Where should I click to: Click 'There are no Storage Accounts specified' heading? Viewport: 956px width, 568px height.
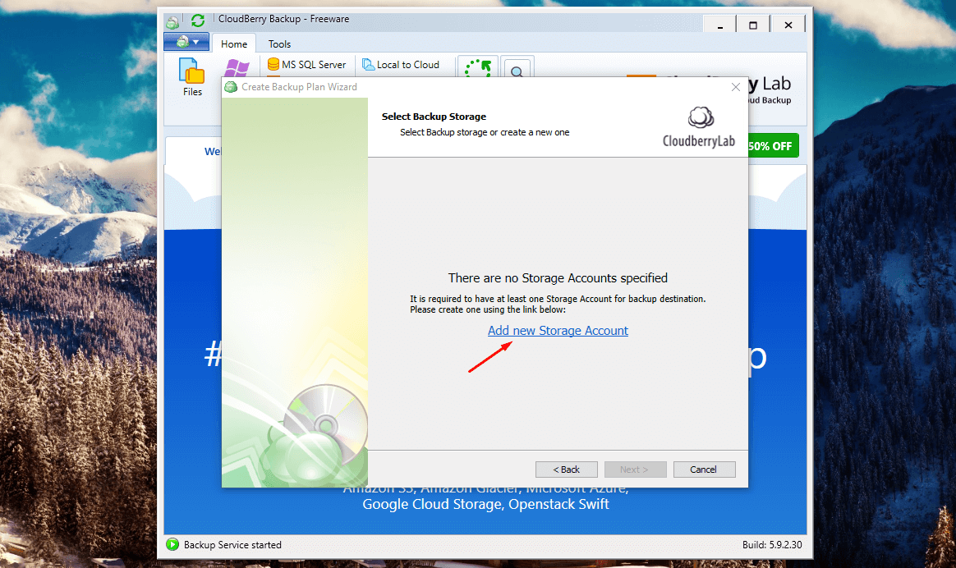pyautogui.click(x=558, y=278)
